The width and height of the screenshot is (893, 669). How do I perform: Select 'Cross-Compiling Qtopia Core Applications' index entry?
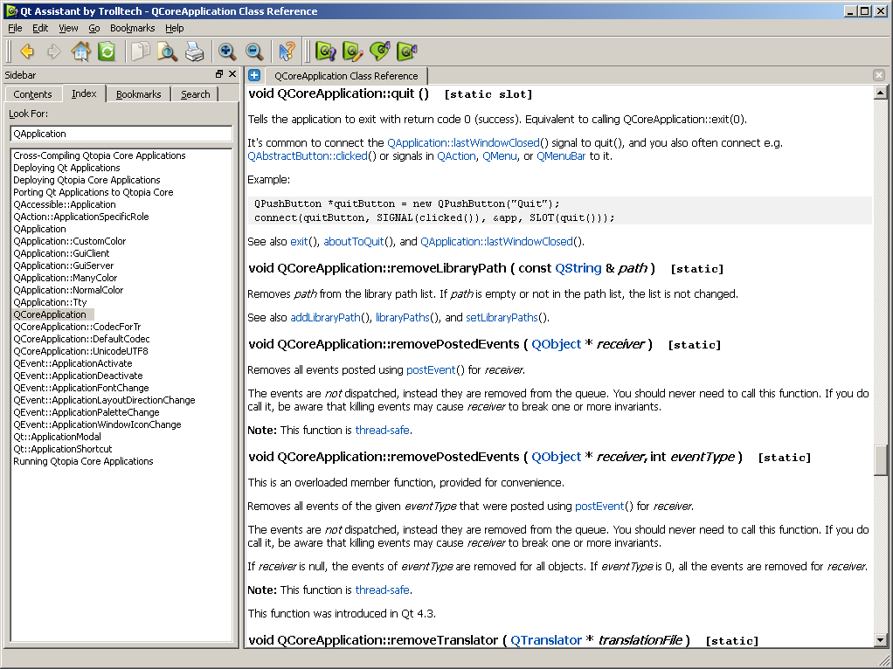pos(99,155)
